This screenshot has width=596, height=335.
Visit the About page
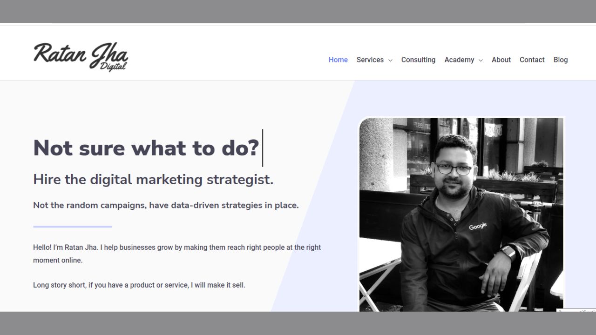[x=501, y=60]
